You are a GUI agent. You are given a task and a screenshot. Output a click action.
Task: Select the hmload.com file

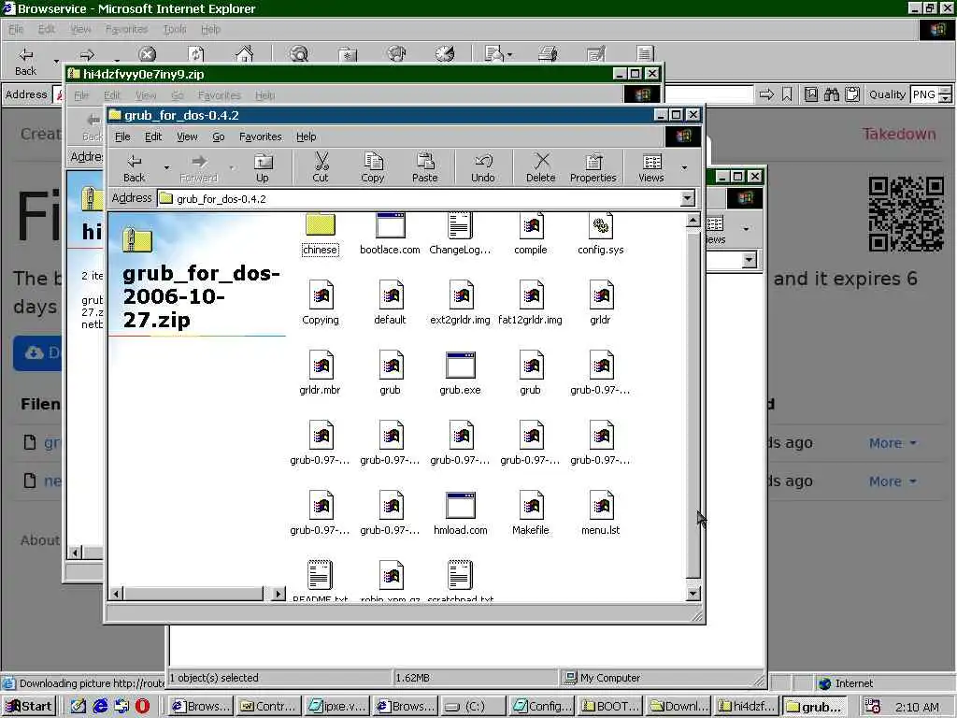[460, 513]
